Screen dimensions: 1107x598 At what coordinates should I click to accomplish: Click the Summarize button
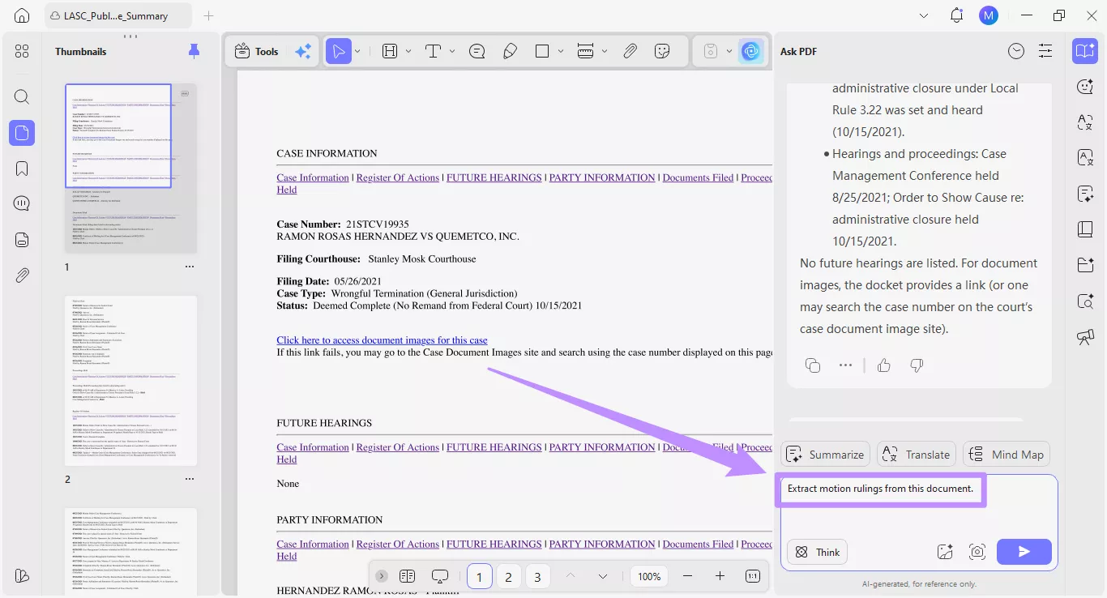[825, 455]
